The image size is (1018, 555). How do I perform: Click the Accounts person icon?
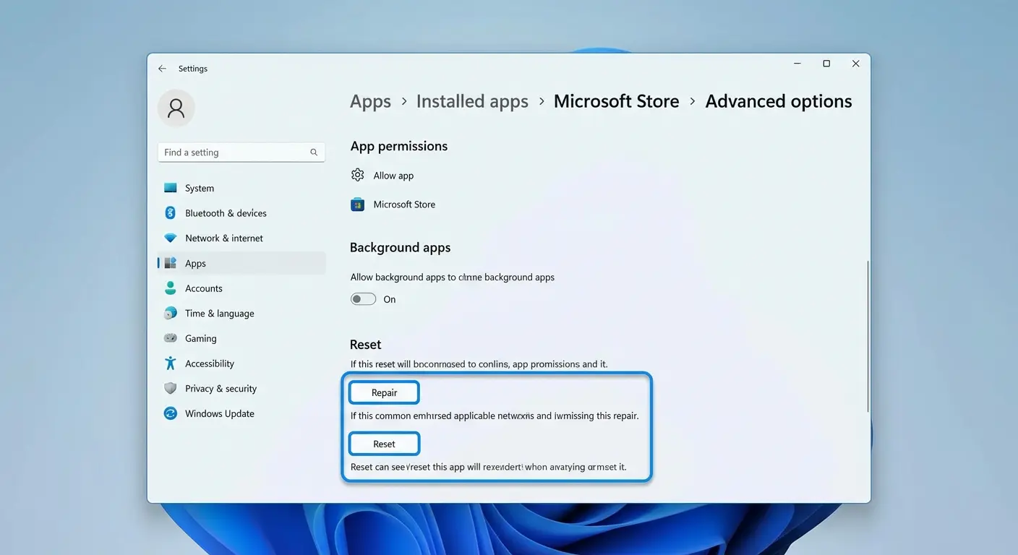point(171,288)
